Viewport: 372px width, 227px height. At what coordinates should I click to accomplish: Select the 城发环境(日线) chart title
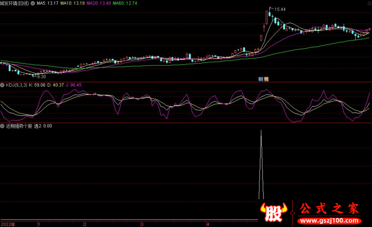pos(15,3)
